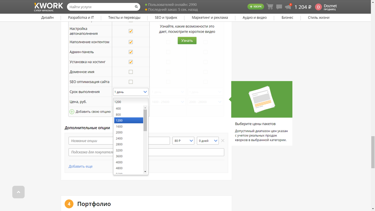Image resolution: width=375 pixels, height=211 pixels.
Task: Choose the highlighted 1200 price option
Action: pyautogui.click(x=129, y=120)
